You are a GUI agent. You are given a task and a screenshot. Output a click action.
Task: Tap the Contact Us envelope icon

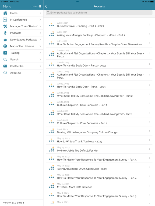5,66
